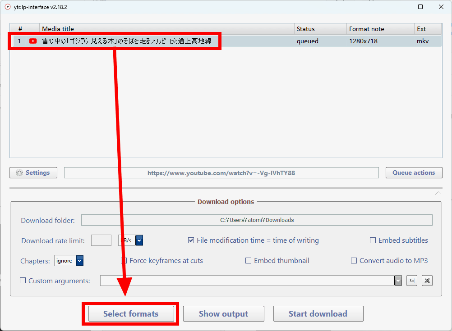The width and height of the screenshot is (452, 331).
Task: Maximize the ytdlp-interface window
Action: click(420, 7)
